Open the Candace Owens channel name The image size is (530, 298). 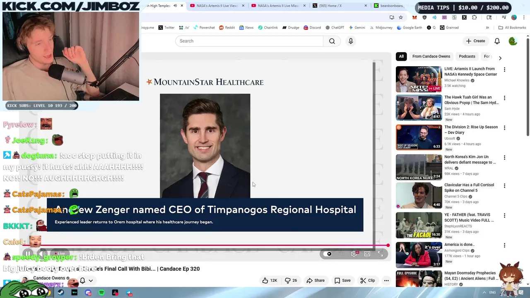pos(49,278)
